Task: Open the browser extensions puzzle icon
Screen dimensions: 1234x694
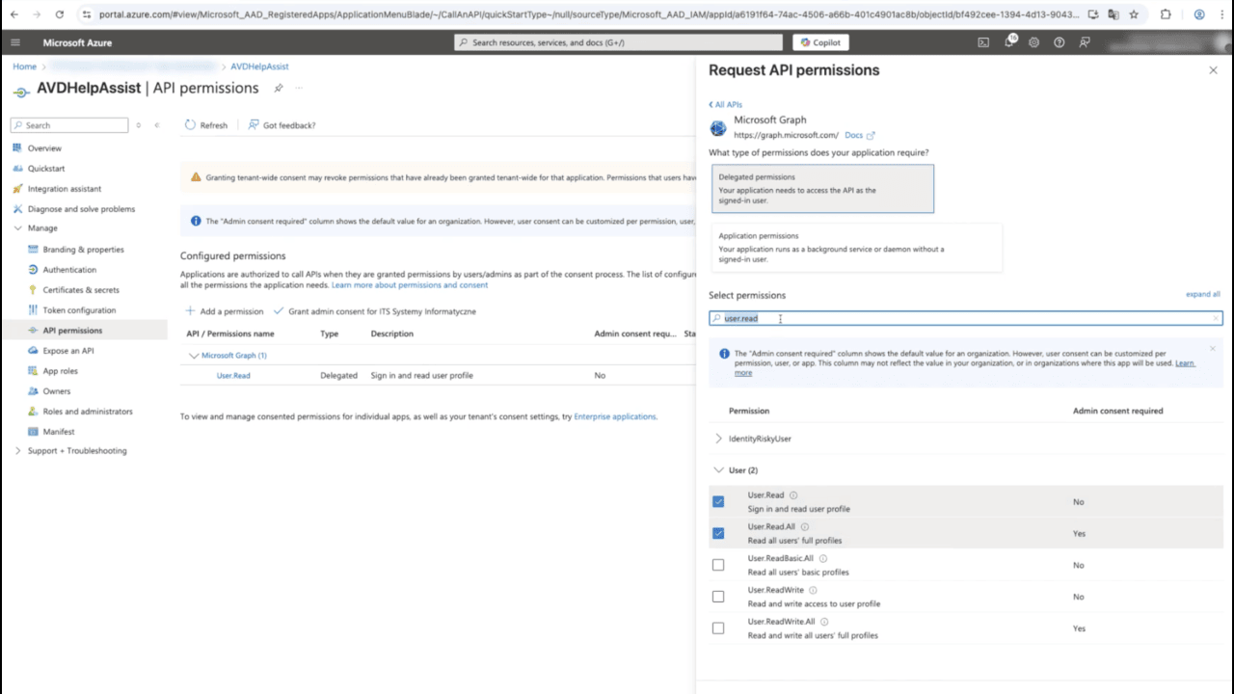Action: point(1166,14)
